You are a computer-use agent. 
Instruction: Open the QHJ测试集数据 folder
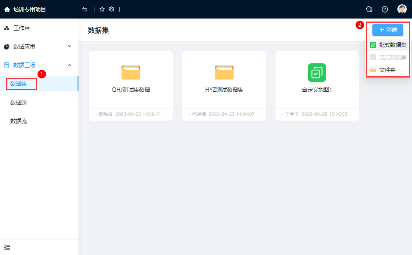click(x=131, y=72)
